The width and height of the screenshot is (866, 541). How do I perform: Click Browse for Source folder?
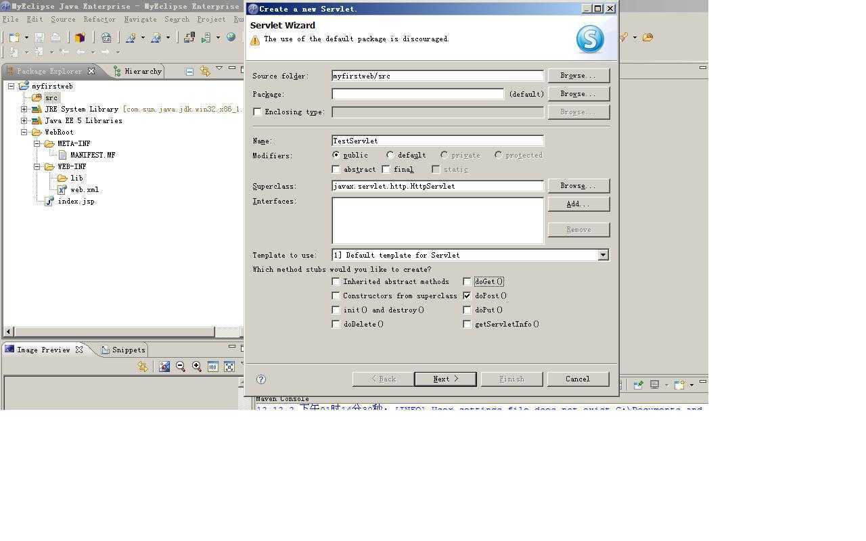[578, 75]
